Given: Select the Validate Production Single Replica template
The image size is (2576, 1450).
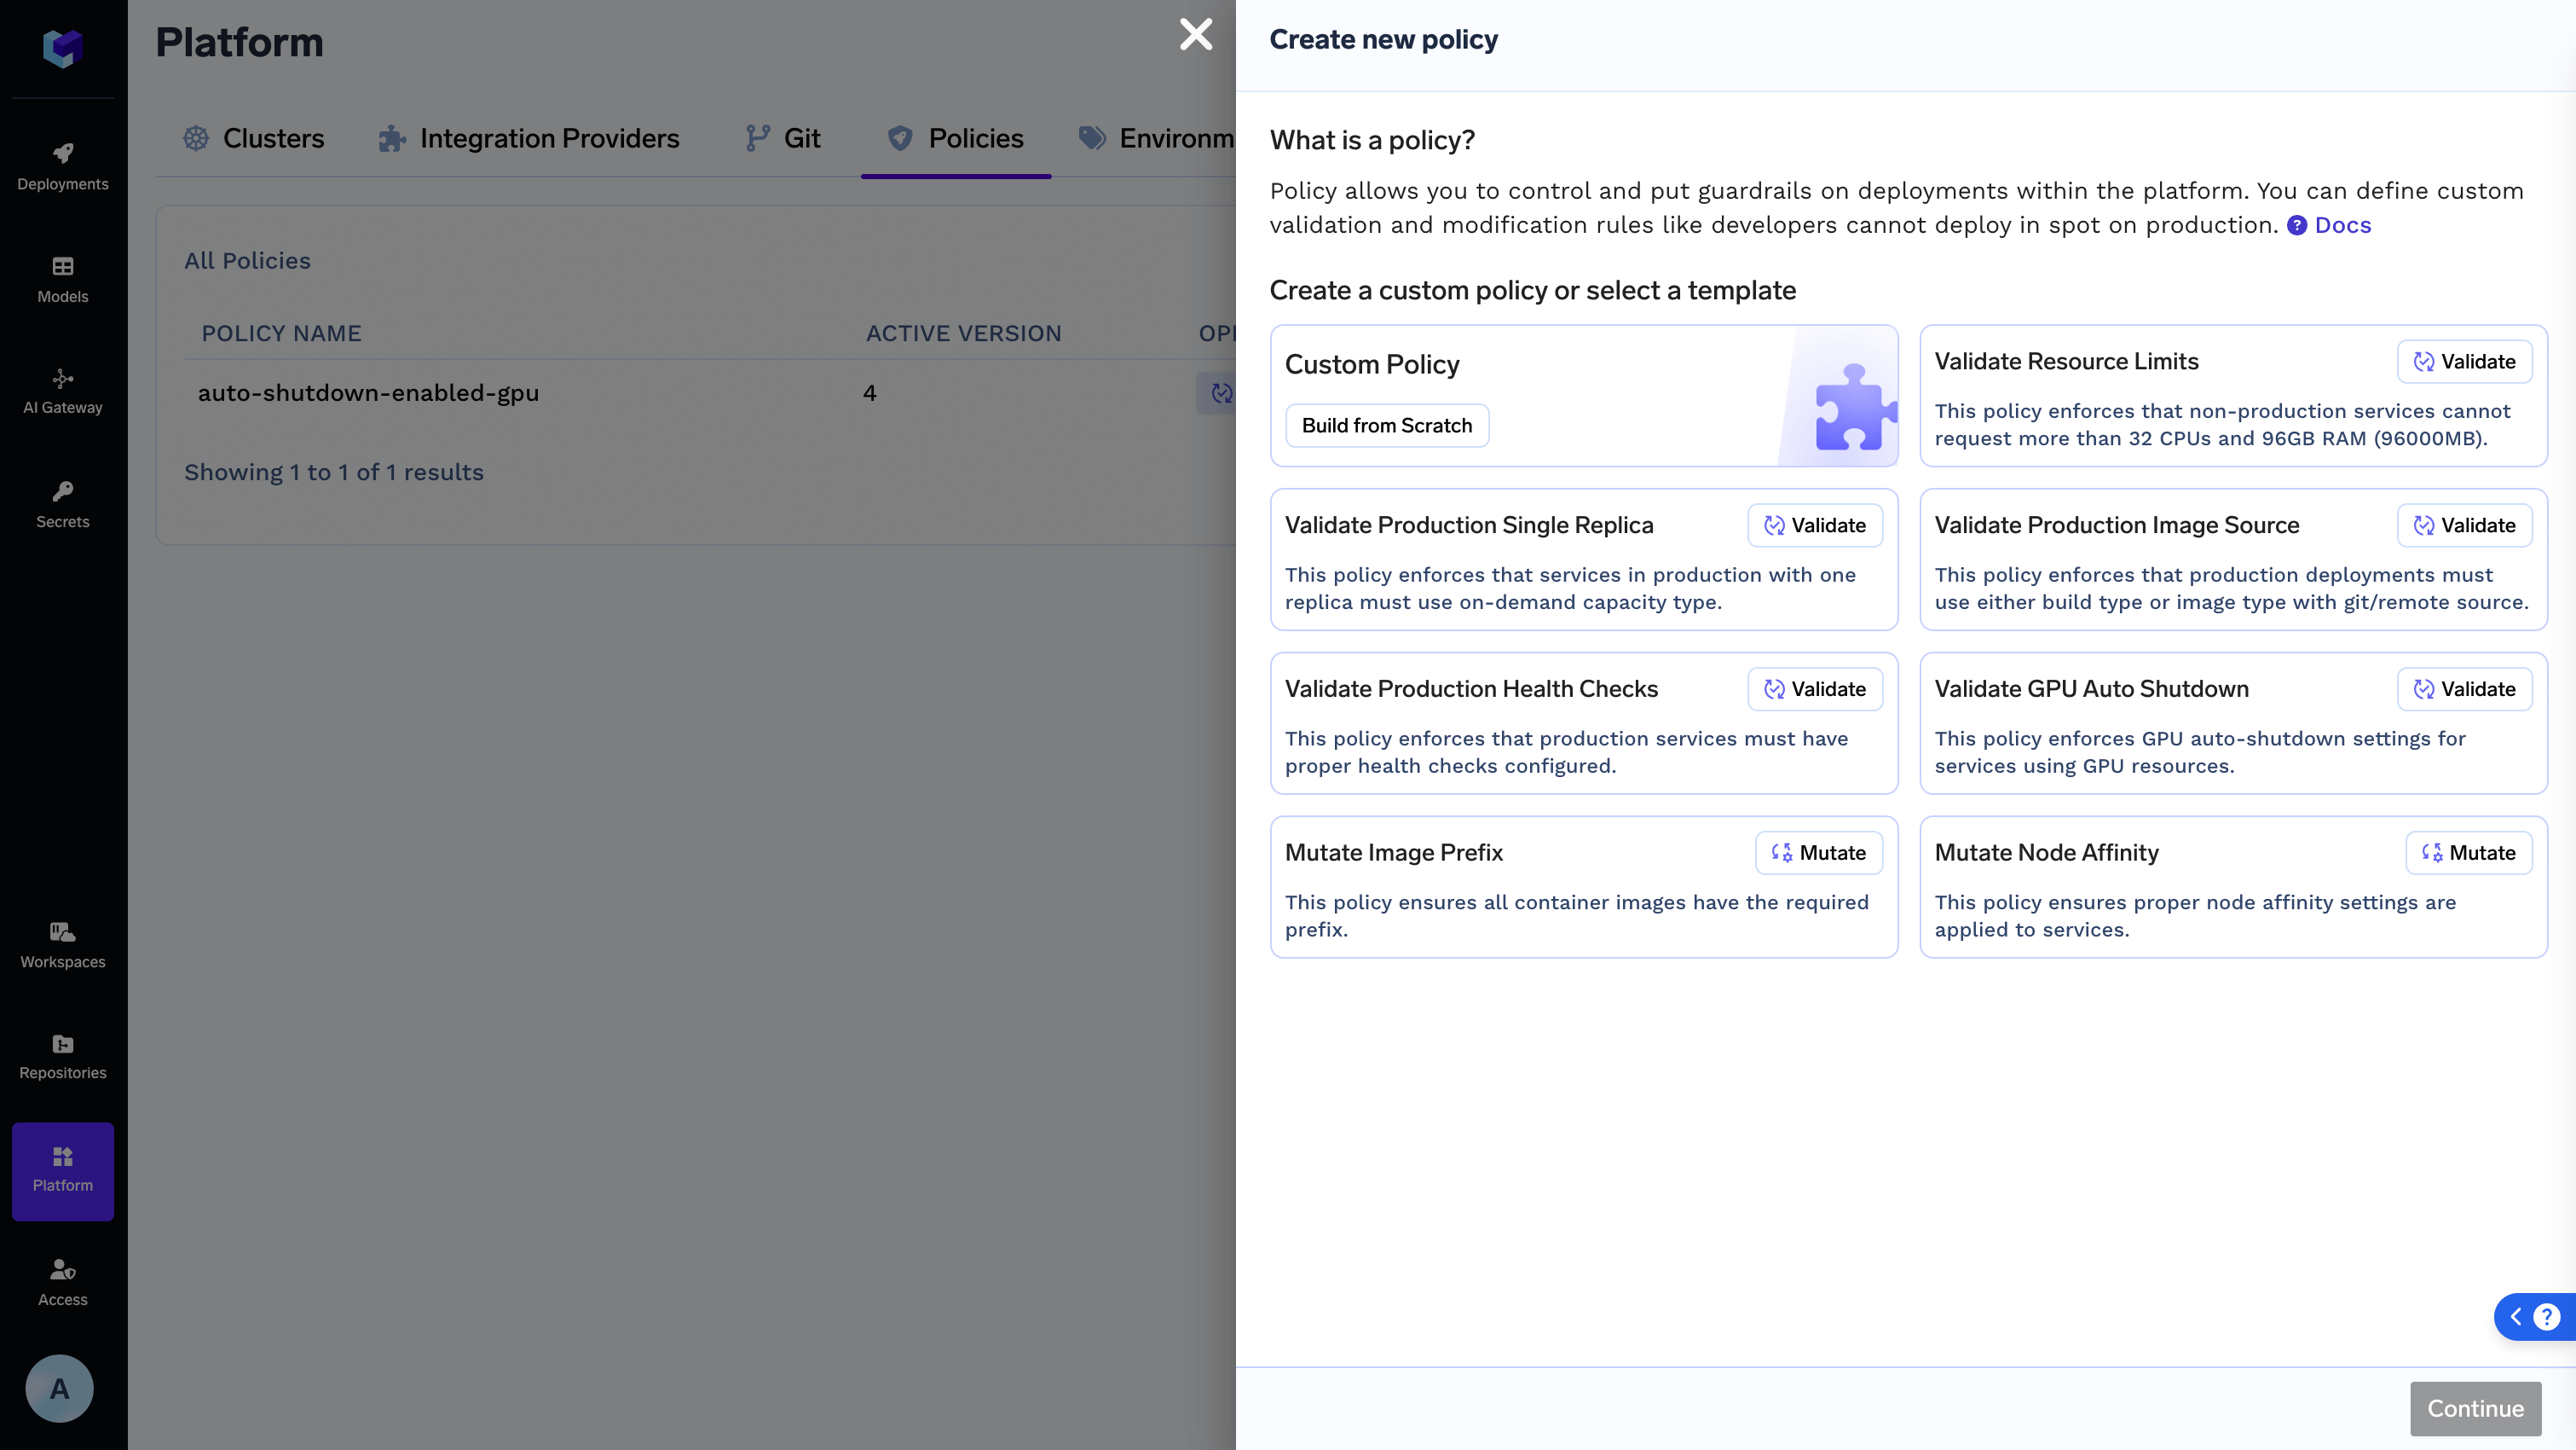Looking at the screenshot, I should (1583, 560).
